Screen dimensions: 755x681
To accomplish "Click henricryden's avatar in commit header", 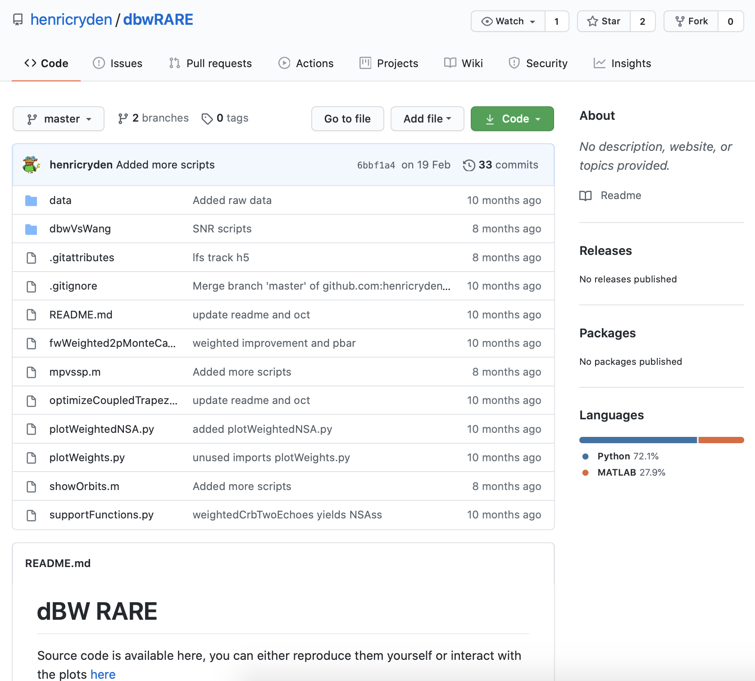I will tap(31, 165).
